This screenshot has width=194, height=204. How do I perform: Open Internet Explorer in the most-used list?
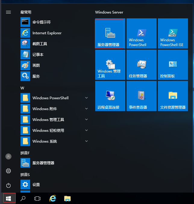[55, 33]
